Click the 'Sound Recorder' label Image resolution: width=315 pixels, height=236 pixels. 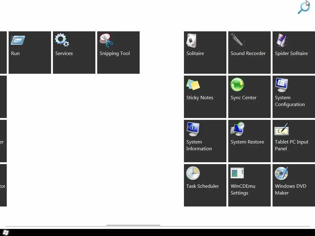(x=248, y=53)
